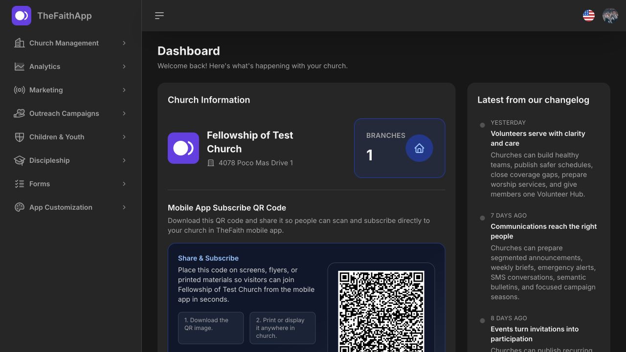Click the 'Mobile App Subscribe QR Code' heading
Screen dimensions: 626x352
(227, 208)
